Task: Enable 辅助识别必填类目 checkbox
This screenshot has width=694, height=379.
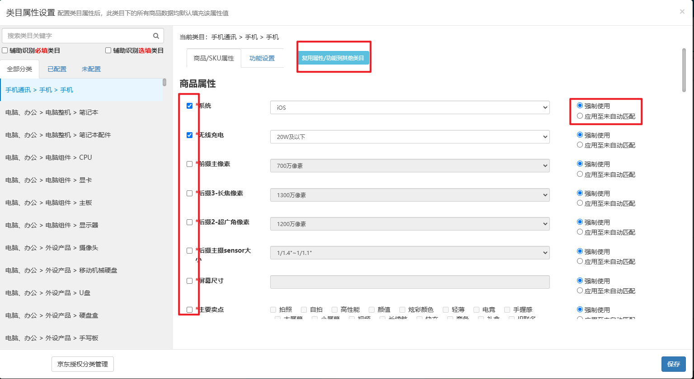Action: (x=5, y=51)
